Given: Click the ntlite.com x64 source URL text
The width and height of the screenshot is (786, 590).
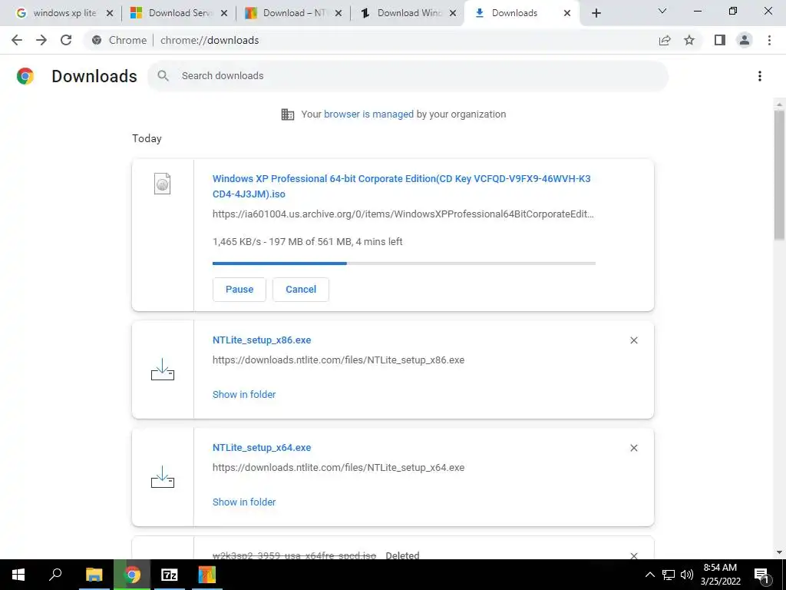Looking at the screenshot, I should click(339, 468).
